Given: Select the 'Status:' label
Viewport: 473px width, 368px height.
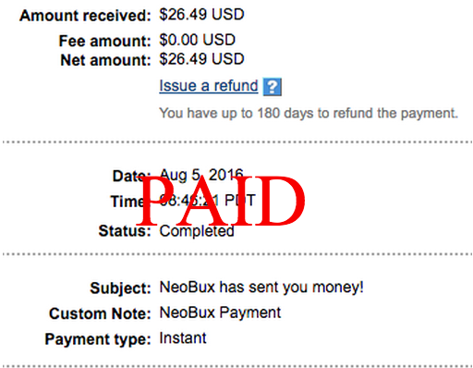Looking at the screenshot, I should 125,231.
